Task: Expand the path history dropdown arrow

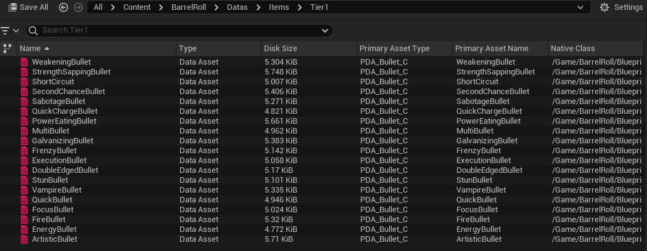Action: point(580,7)
